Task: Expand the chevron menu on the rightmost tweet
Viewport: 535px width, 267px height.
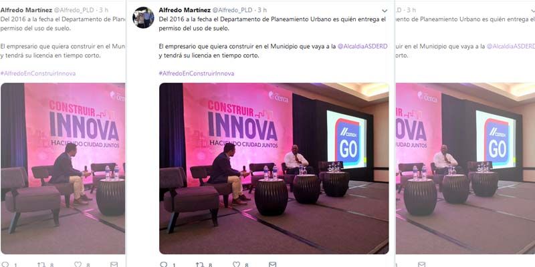Action: [533, 11]
